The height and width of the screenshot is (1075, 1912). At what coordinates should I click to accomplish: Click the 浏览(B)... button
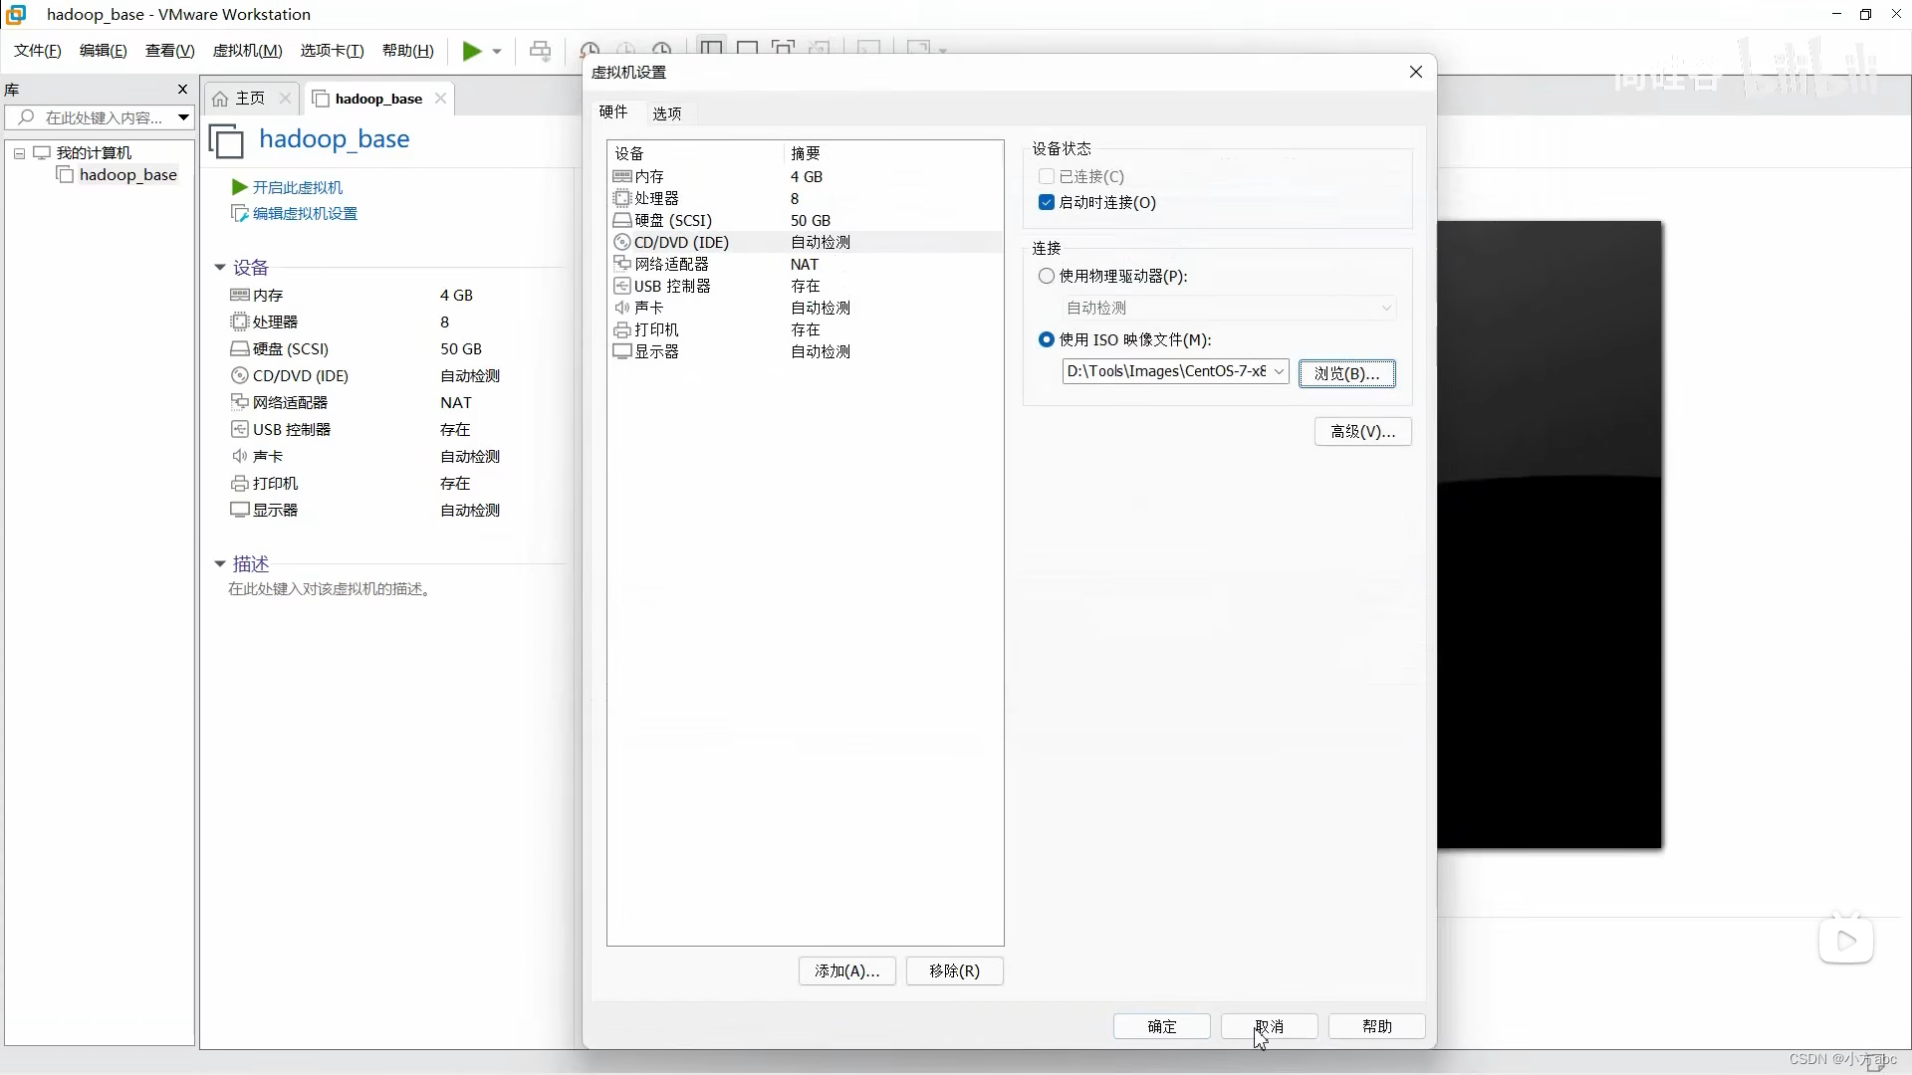coord(1347,373)
